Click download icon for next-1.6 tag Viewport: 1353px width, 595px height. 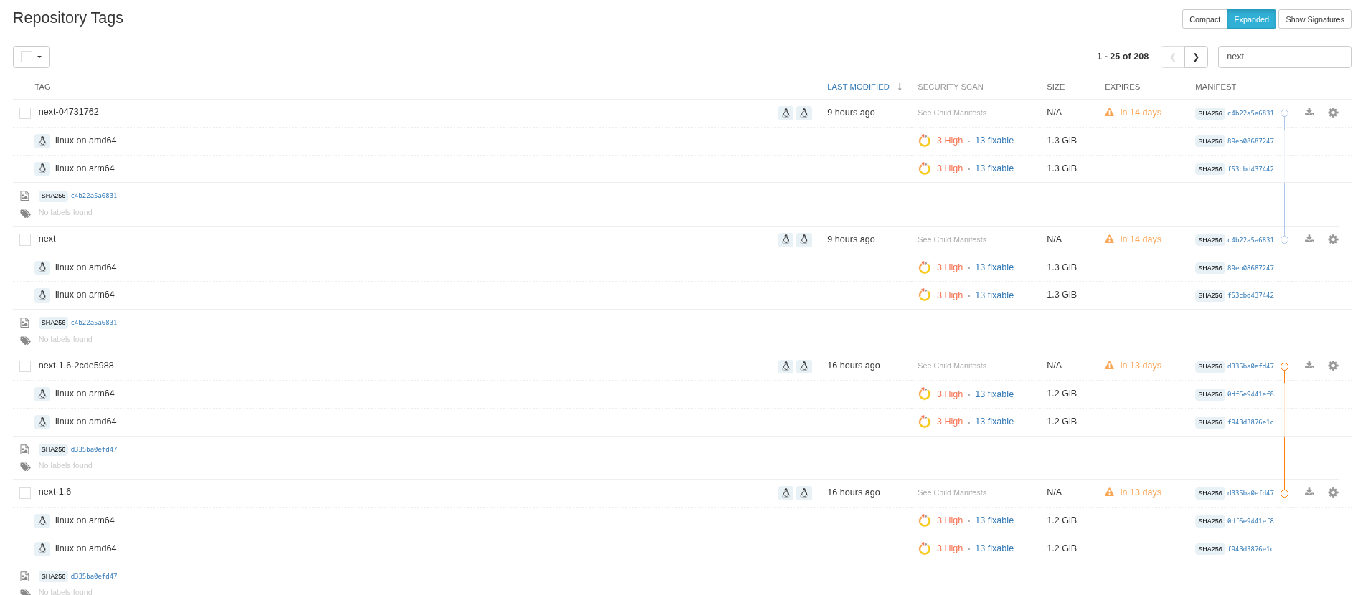1309,492
